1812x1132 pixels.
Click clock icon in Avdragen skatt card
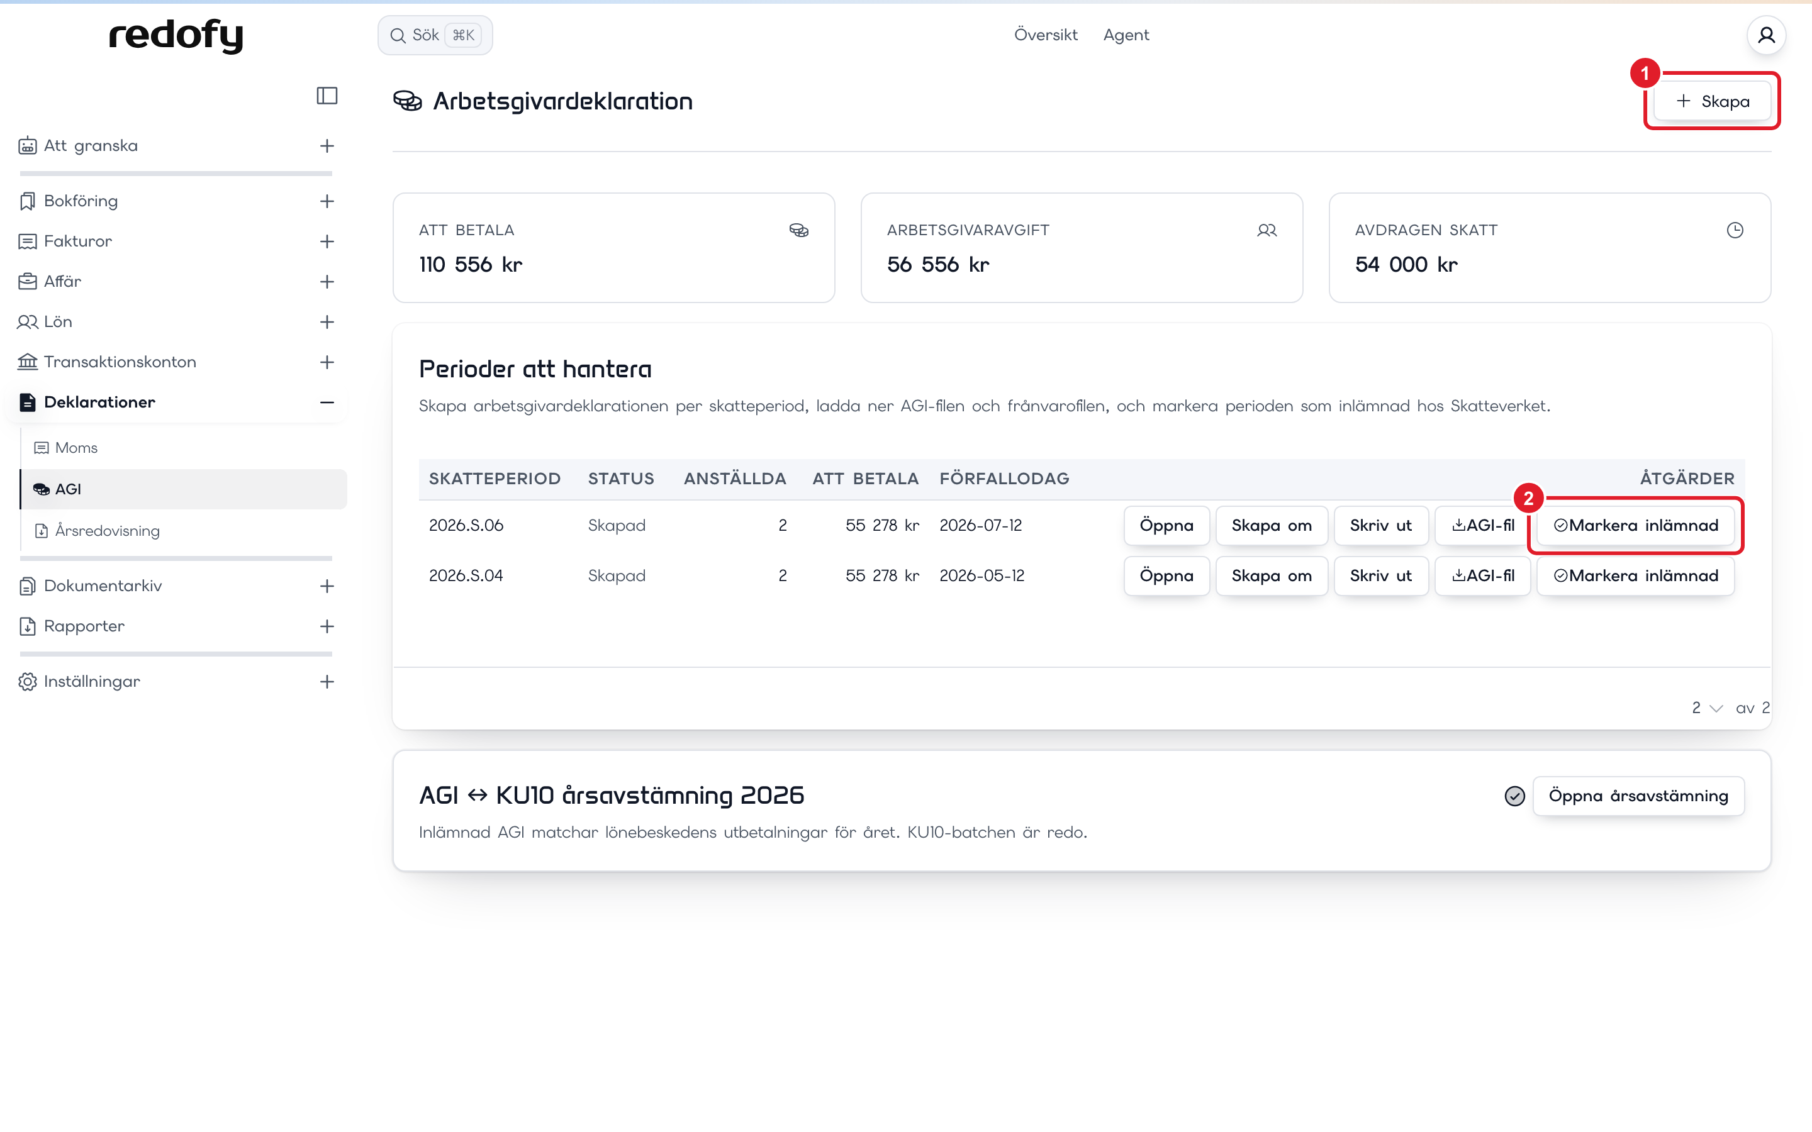[x=1735, y=231]
